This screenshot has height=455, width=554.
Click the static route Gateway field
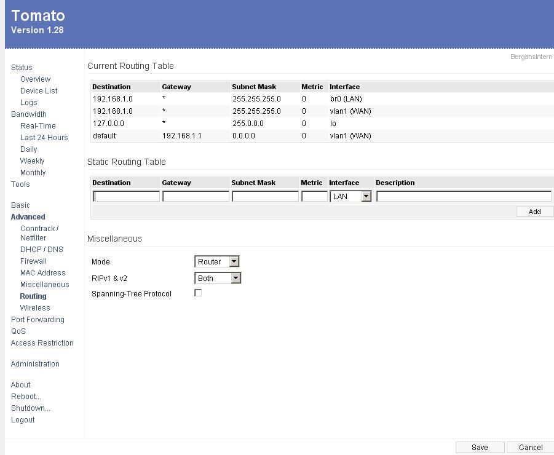click(196, 196)
